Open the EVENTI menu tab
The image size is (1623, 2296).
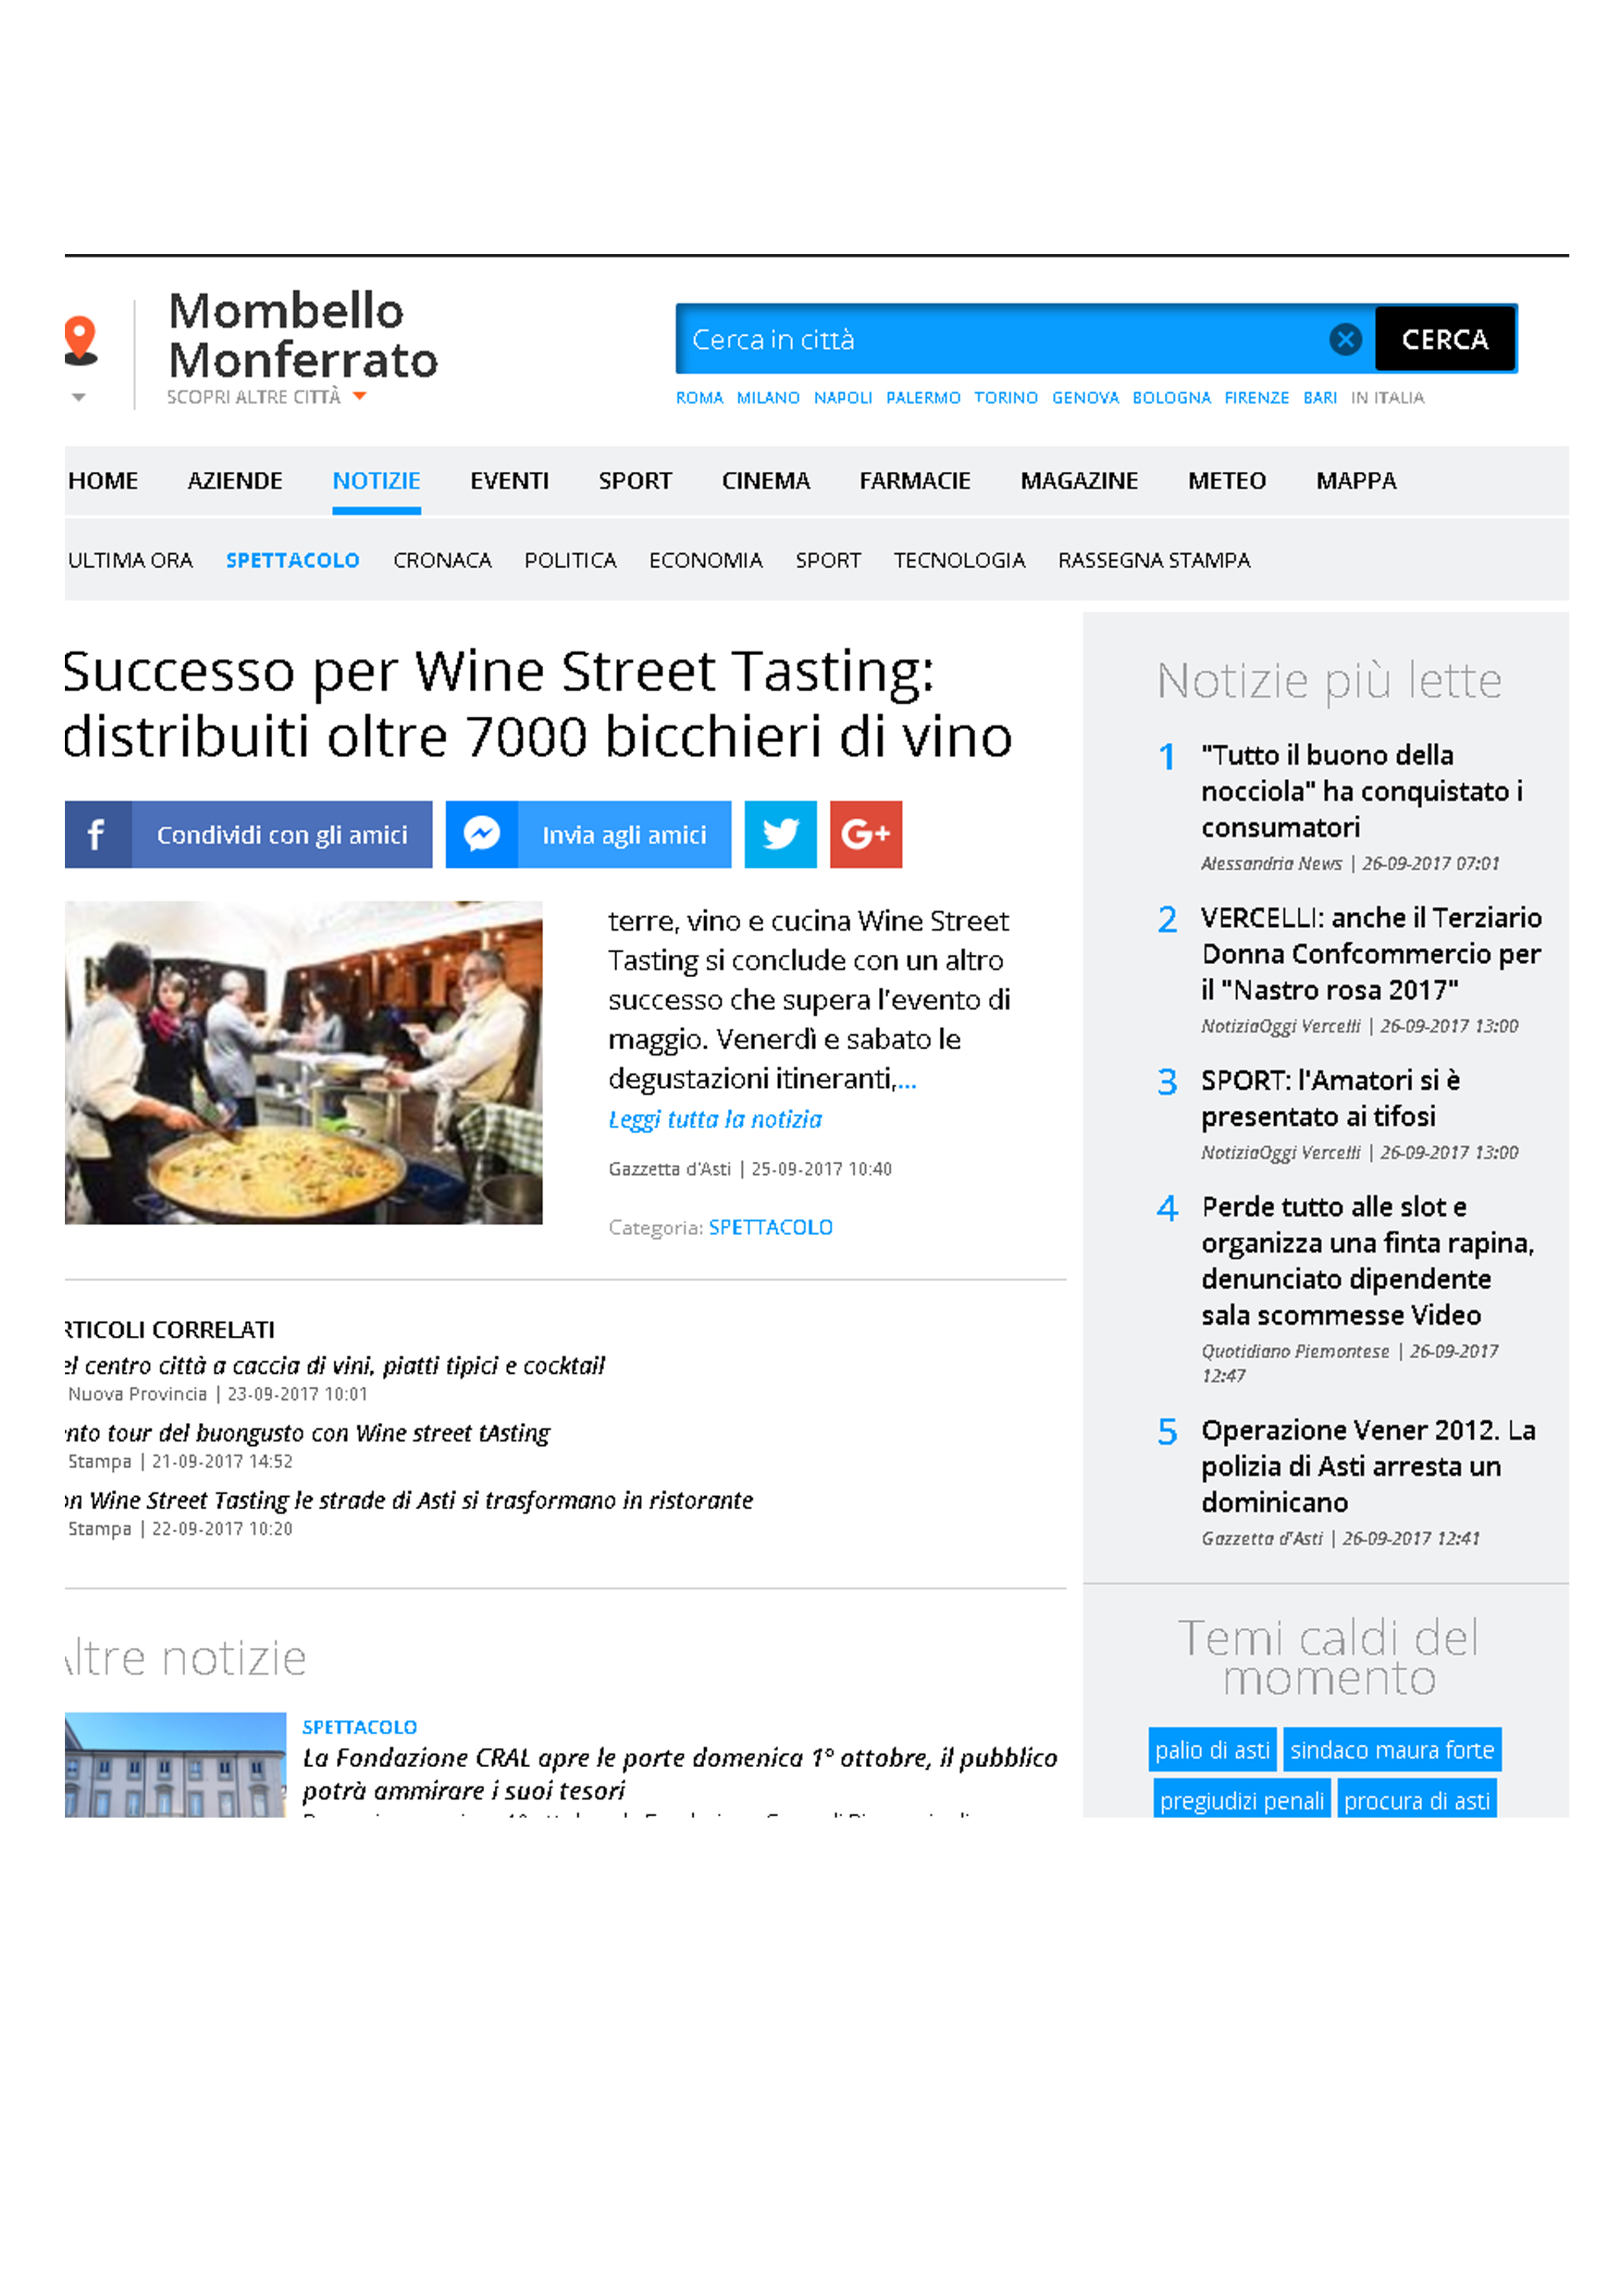(509, 481)
